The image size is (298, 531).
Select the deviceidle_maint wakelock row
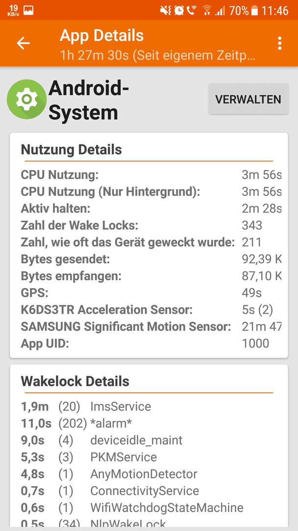(149, 440)
